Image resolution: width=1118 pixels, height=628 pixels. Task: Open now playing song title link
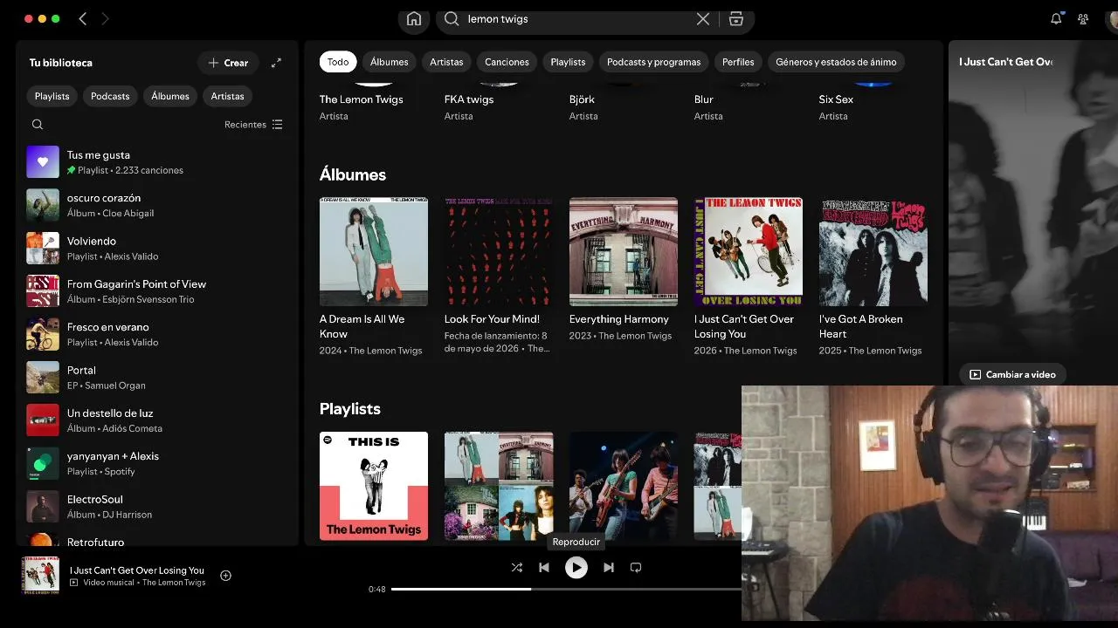[x=137, y=570]
